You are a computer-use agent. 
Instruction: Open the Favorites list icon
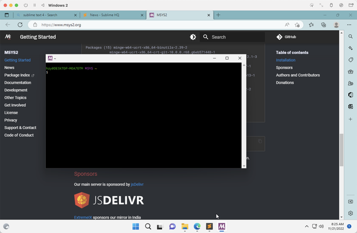pos(311,25)
